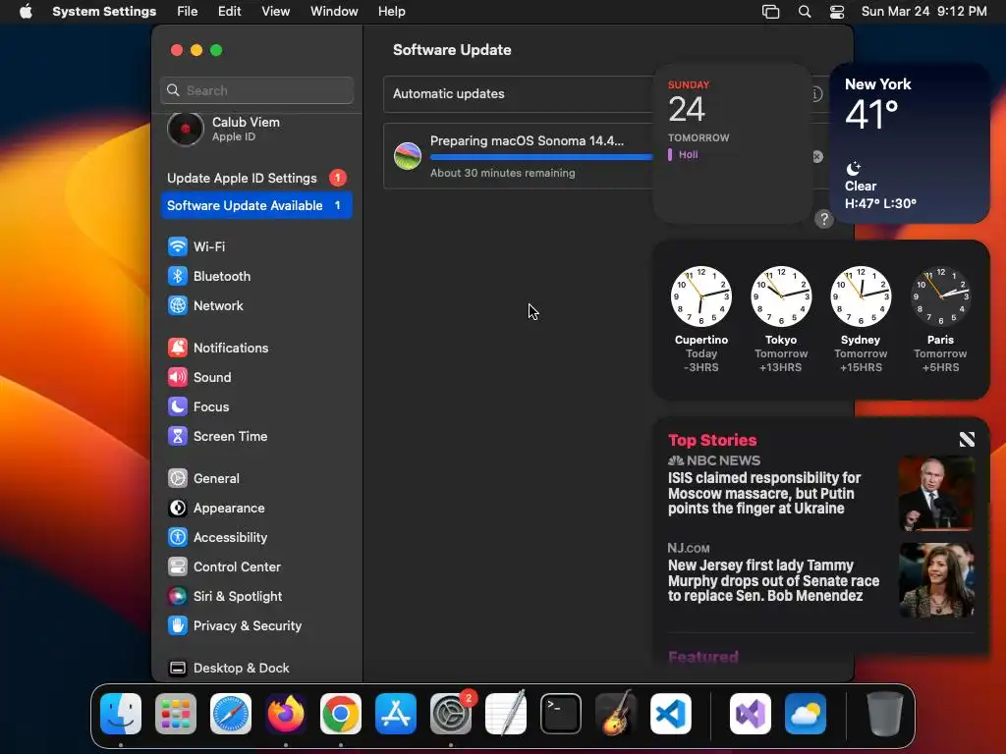Click System Settings Dock icon

click(x=451, y=714)
